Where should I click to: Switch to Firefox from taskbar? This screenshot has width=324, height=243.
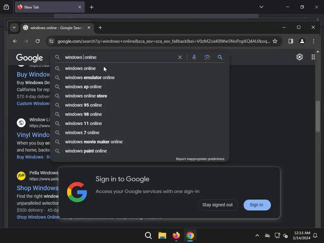click(176, 235)
